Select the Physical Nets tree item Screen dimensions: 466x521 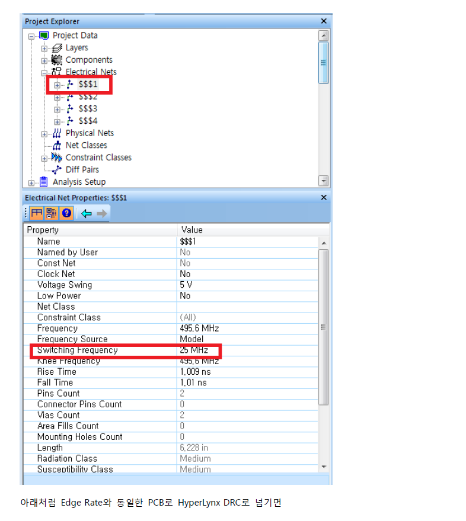(90, 133)
